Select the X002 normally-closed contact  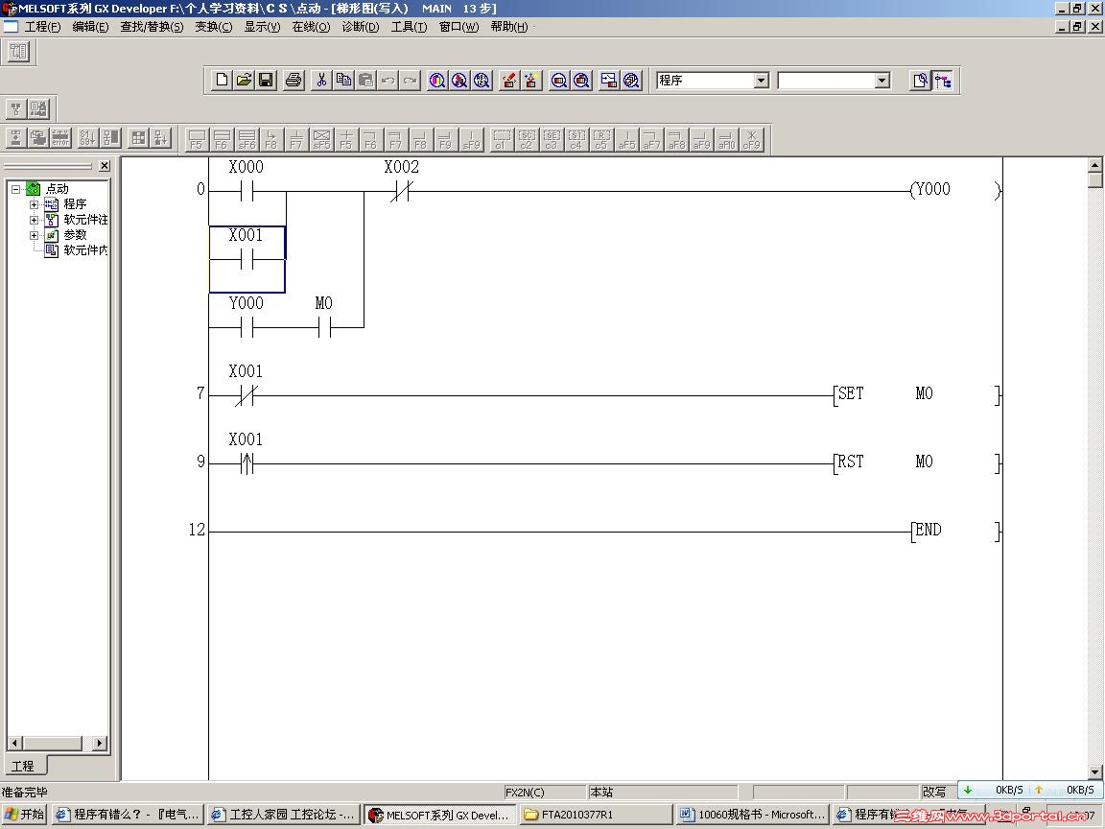401,190
